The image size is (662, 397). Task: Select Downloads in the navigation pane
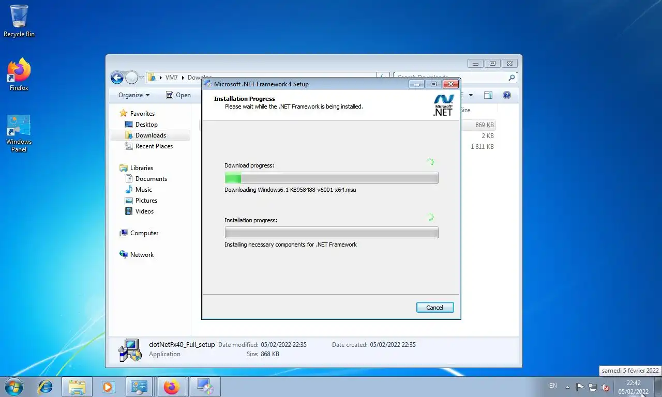tap(150, 135)
